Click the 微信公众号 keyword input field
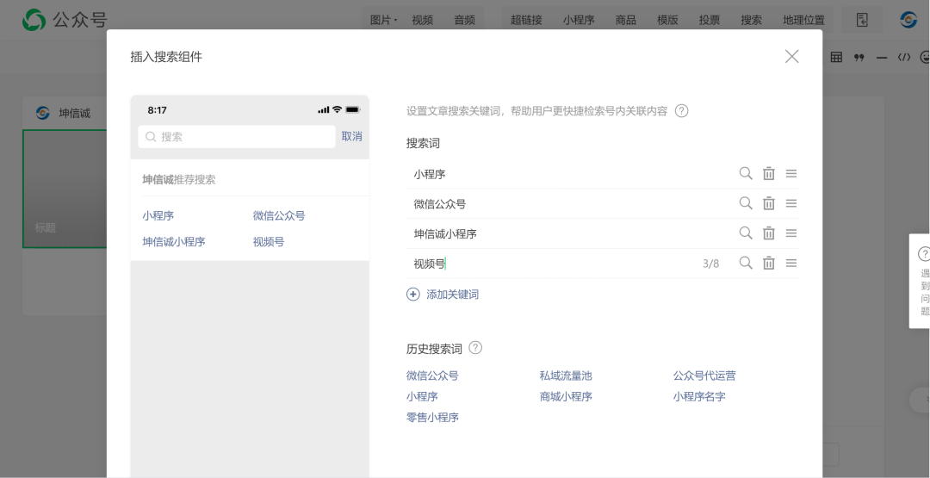Viewport: 930px width, 478px height. [x=569, y=203]
